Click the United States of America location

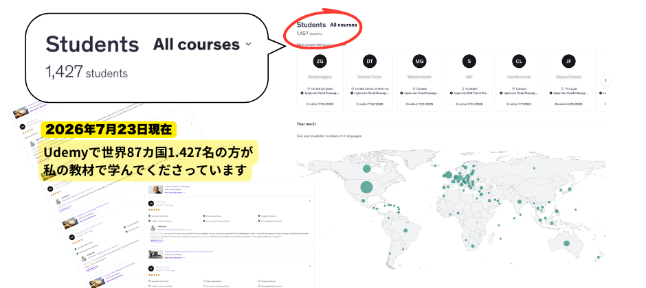371,88
